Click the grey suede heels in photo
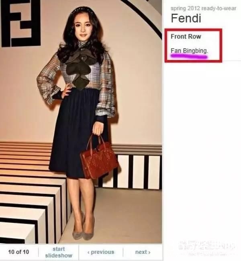 tap(84, 230)
